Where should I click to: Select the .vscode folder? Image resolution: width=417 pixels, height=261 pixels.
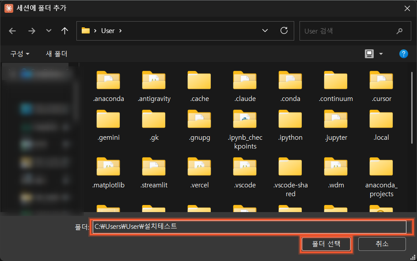(x=245, y=173)
